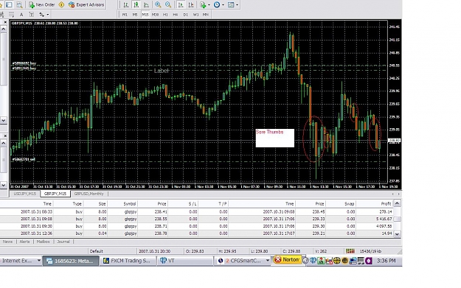
Task: Select the text 'A' drawing tool
Action: (x=21, y=15)
